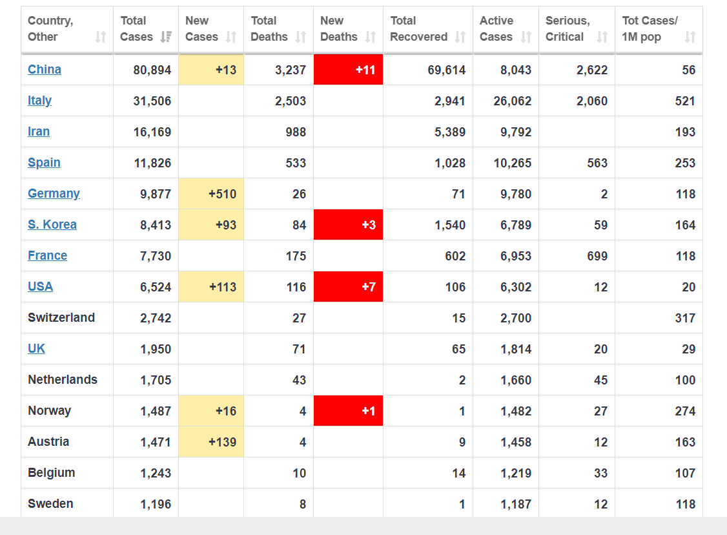
Task: Open the Germany country link
Action: (54, 194)
